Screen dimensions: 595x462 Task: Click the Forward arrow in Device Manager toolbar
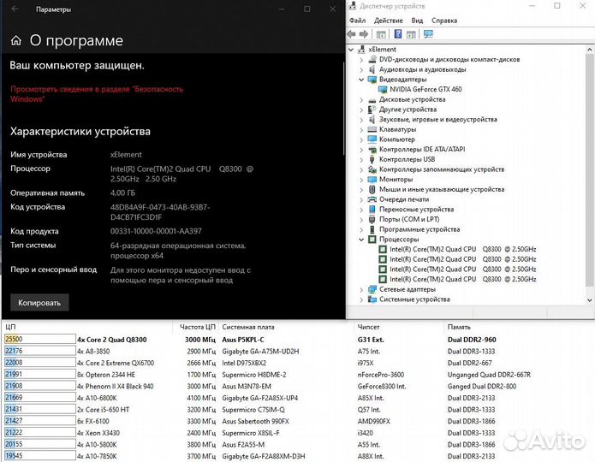(364, 34)
